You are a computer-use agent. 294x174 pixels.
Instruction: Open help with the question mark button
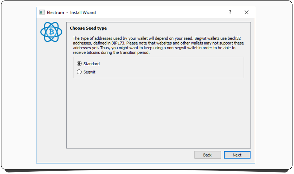pos(230,12)
